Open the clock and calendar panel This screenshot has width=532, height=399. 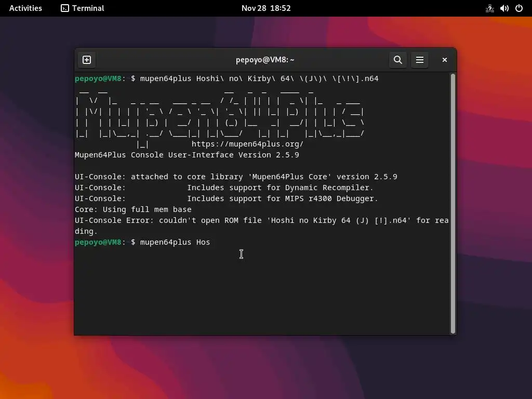tap(266, 8)
